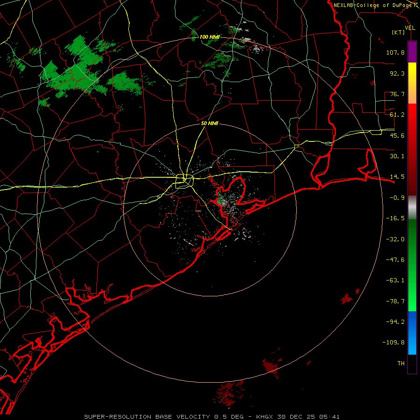Click the "100 NMI" range ring label
The height and width of the screenshot is (420, 420).
(x=210, y=37)
